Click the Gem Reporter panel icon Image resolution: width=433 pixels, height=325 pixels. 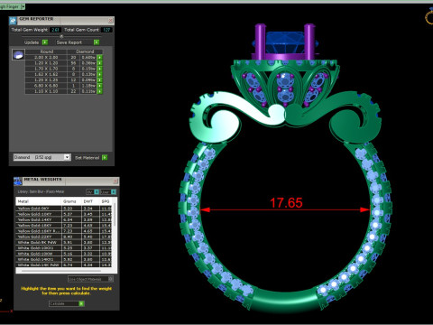tap(13, 21)
